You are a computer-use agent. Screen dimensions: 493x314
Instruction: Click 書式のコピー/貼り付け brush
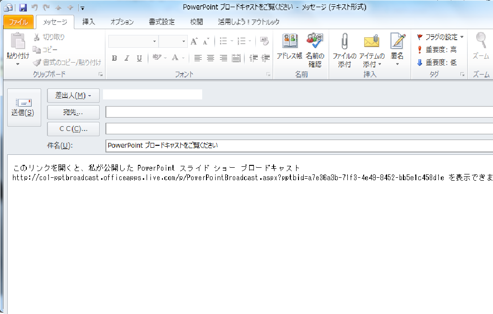[67, 63]
